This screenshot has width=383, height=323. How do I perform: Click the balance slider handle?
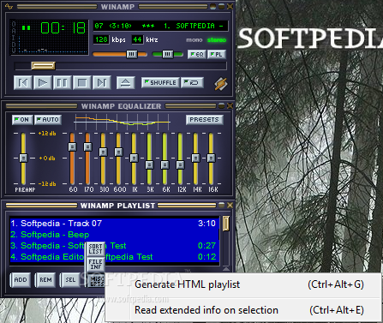pyautogui.click(x=168, y=54)
